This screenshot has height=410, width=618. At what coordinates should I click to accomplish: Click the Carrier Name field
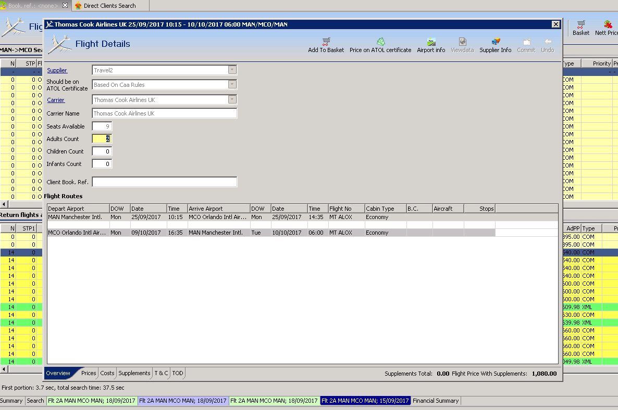click(164, 113)
